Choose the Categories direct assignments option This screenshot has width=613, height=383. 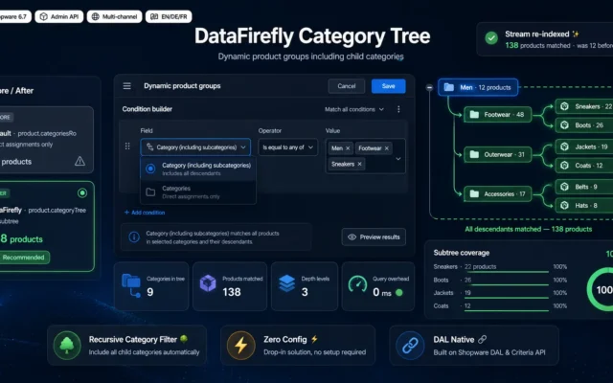click(198, 192)
